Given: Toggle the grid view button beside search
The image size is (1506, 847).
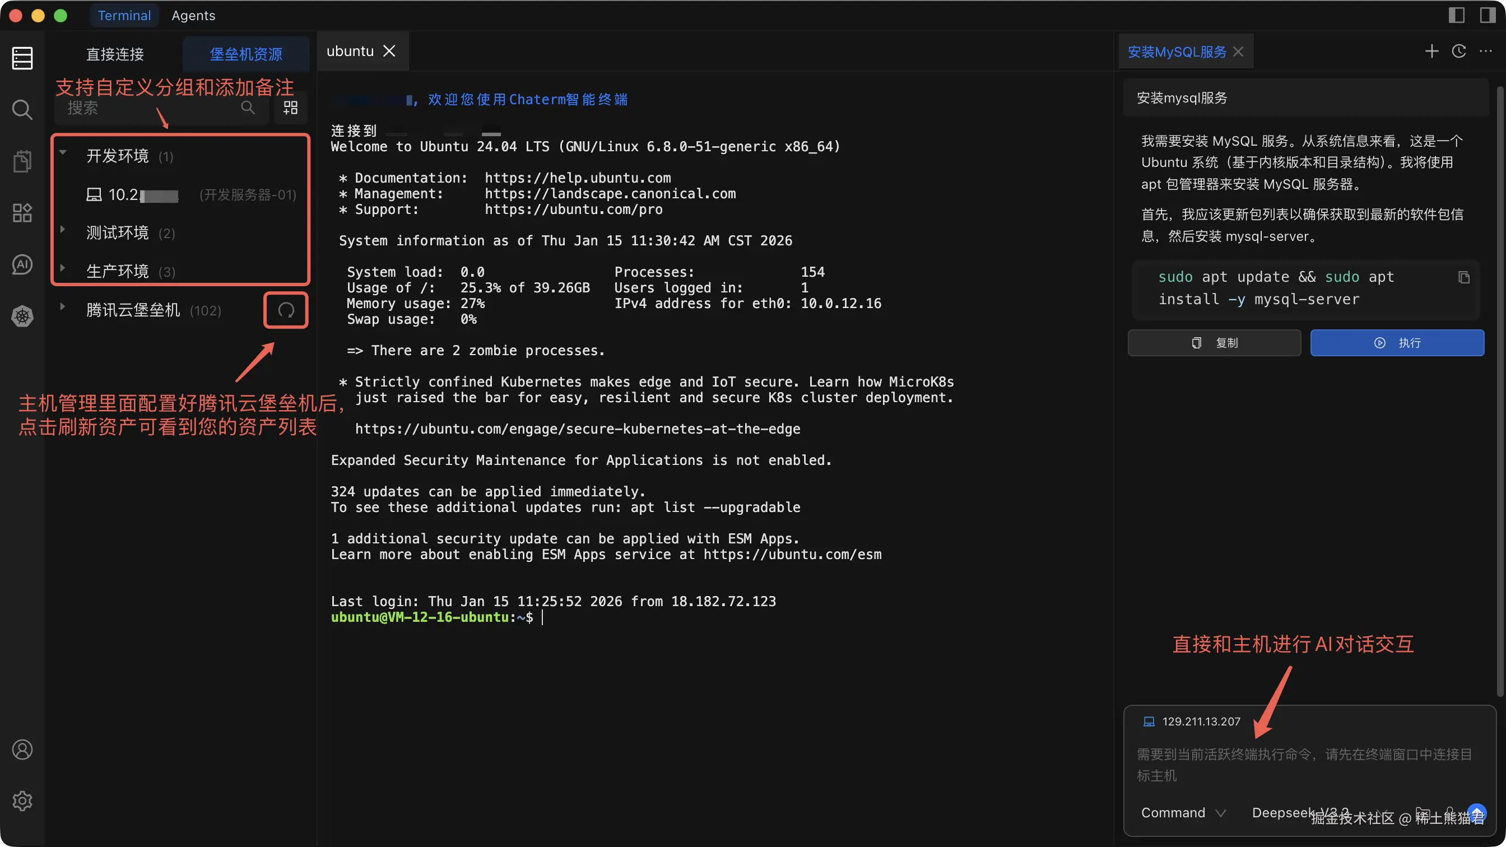Looking at the screenshot, I should pyautogui.click(x=291, y=108).
